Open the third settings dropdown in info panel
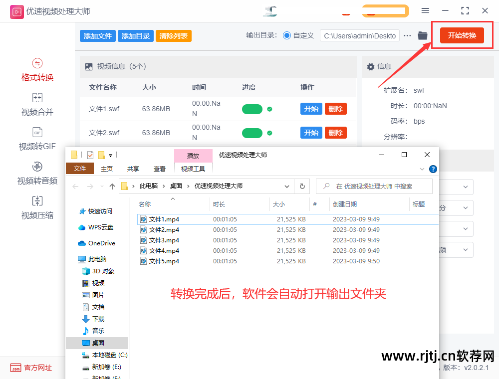 (465, 229)
